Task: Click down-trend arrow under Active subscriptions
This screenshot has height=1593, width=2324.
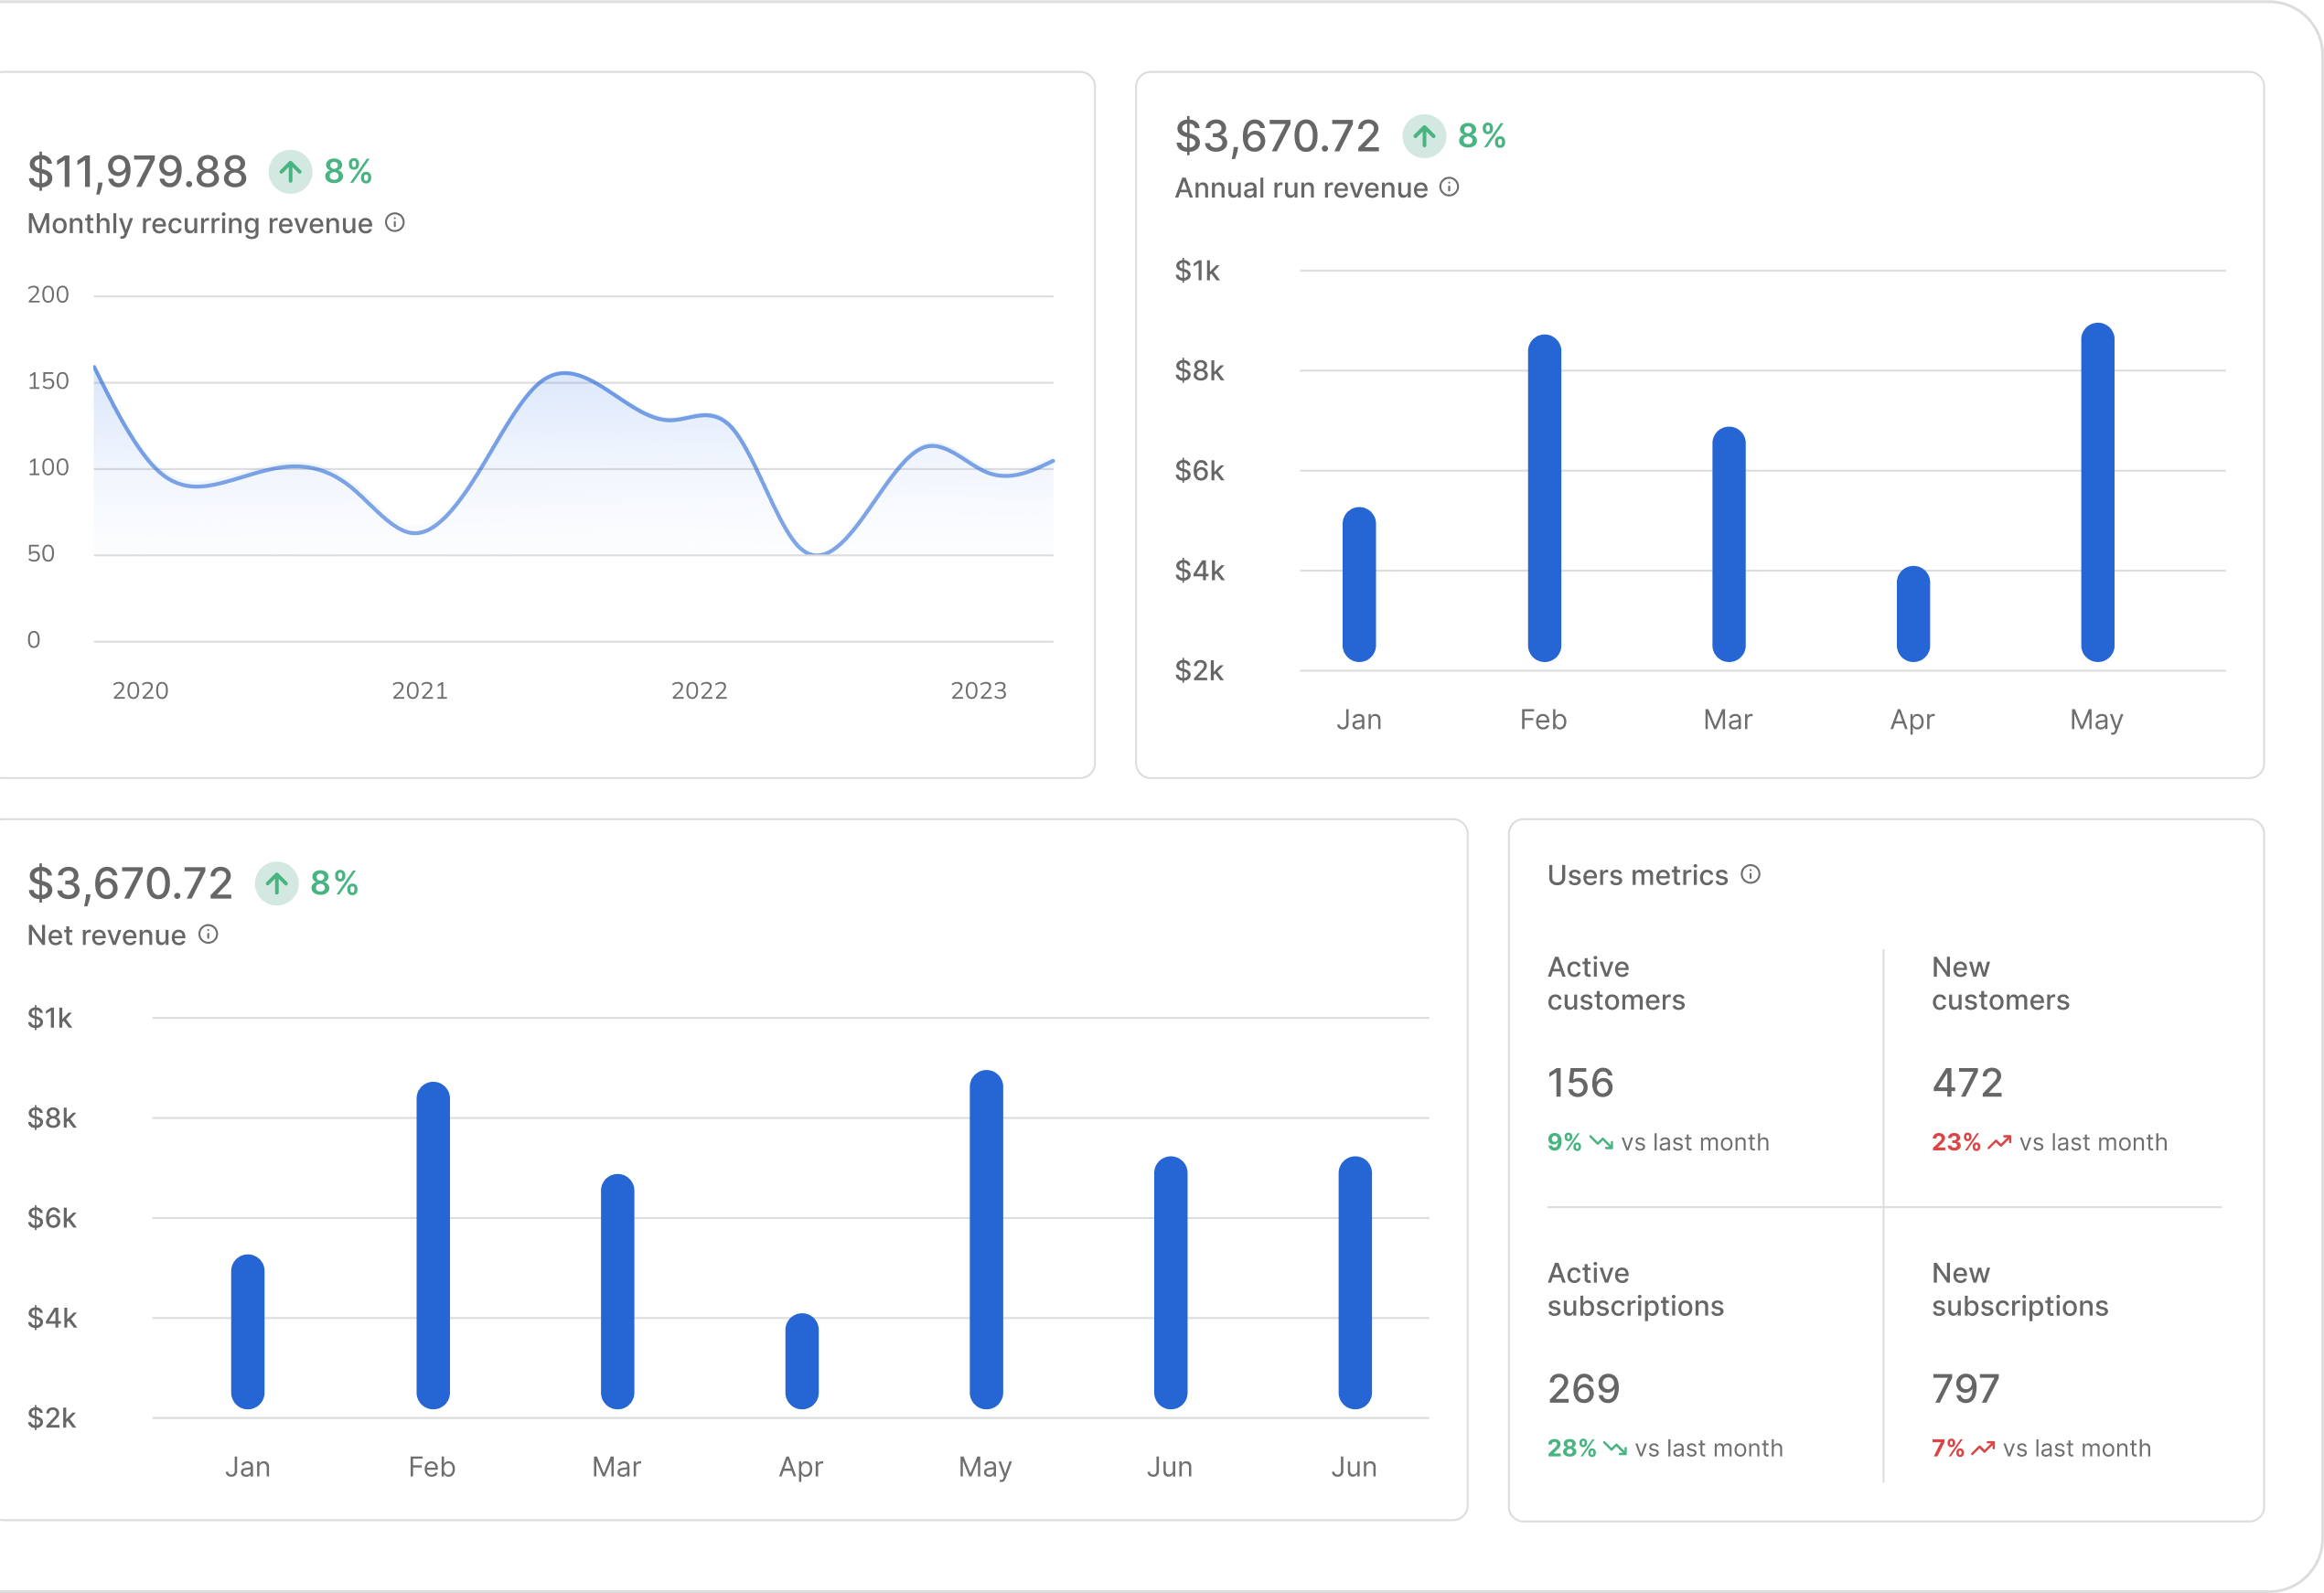Action: pyautogui.click(x=1615, y=1448)
